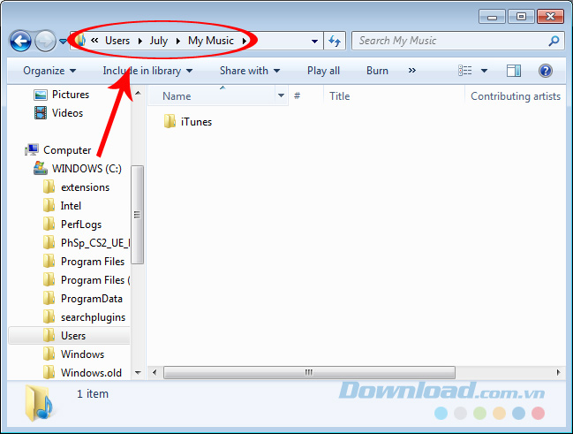Open the PerfLogs folder
The height and width of the screenshot is (434, 573).
[x=81, y=225]
